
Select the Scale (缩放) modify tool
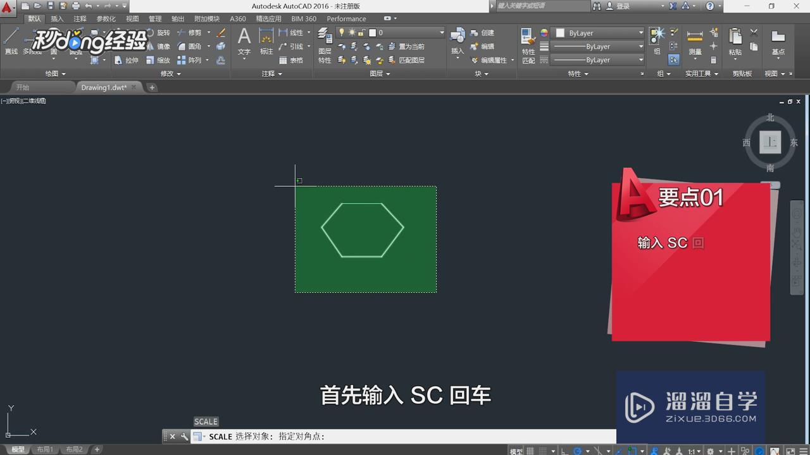[x=159, y=60]
